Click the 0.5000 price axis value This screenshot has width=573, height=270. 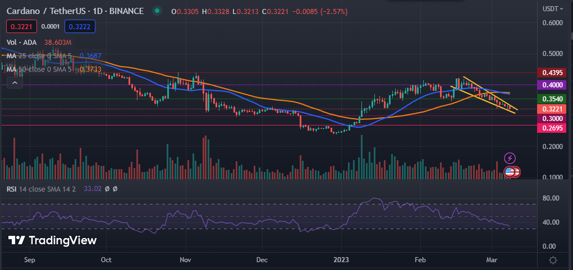tap(552, 54)
